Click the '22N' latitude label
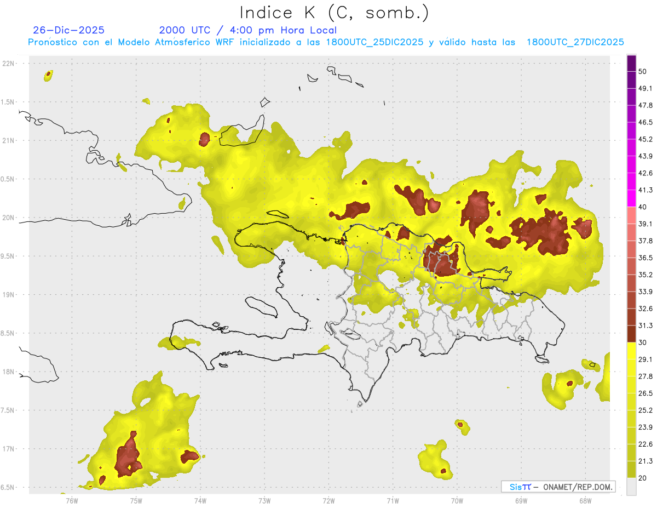 (x=9, y=64)
